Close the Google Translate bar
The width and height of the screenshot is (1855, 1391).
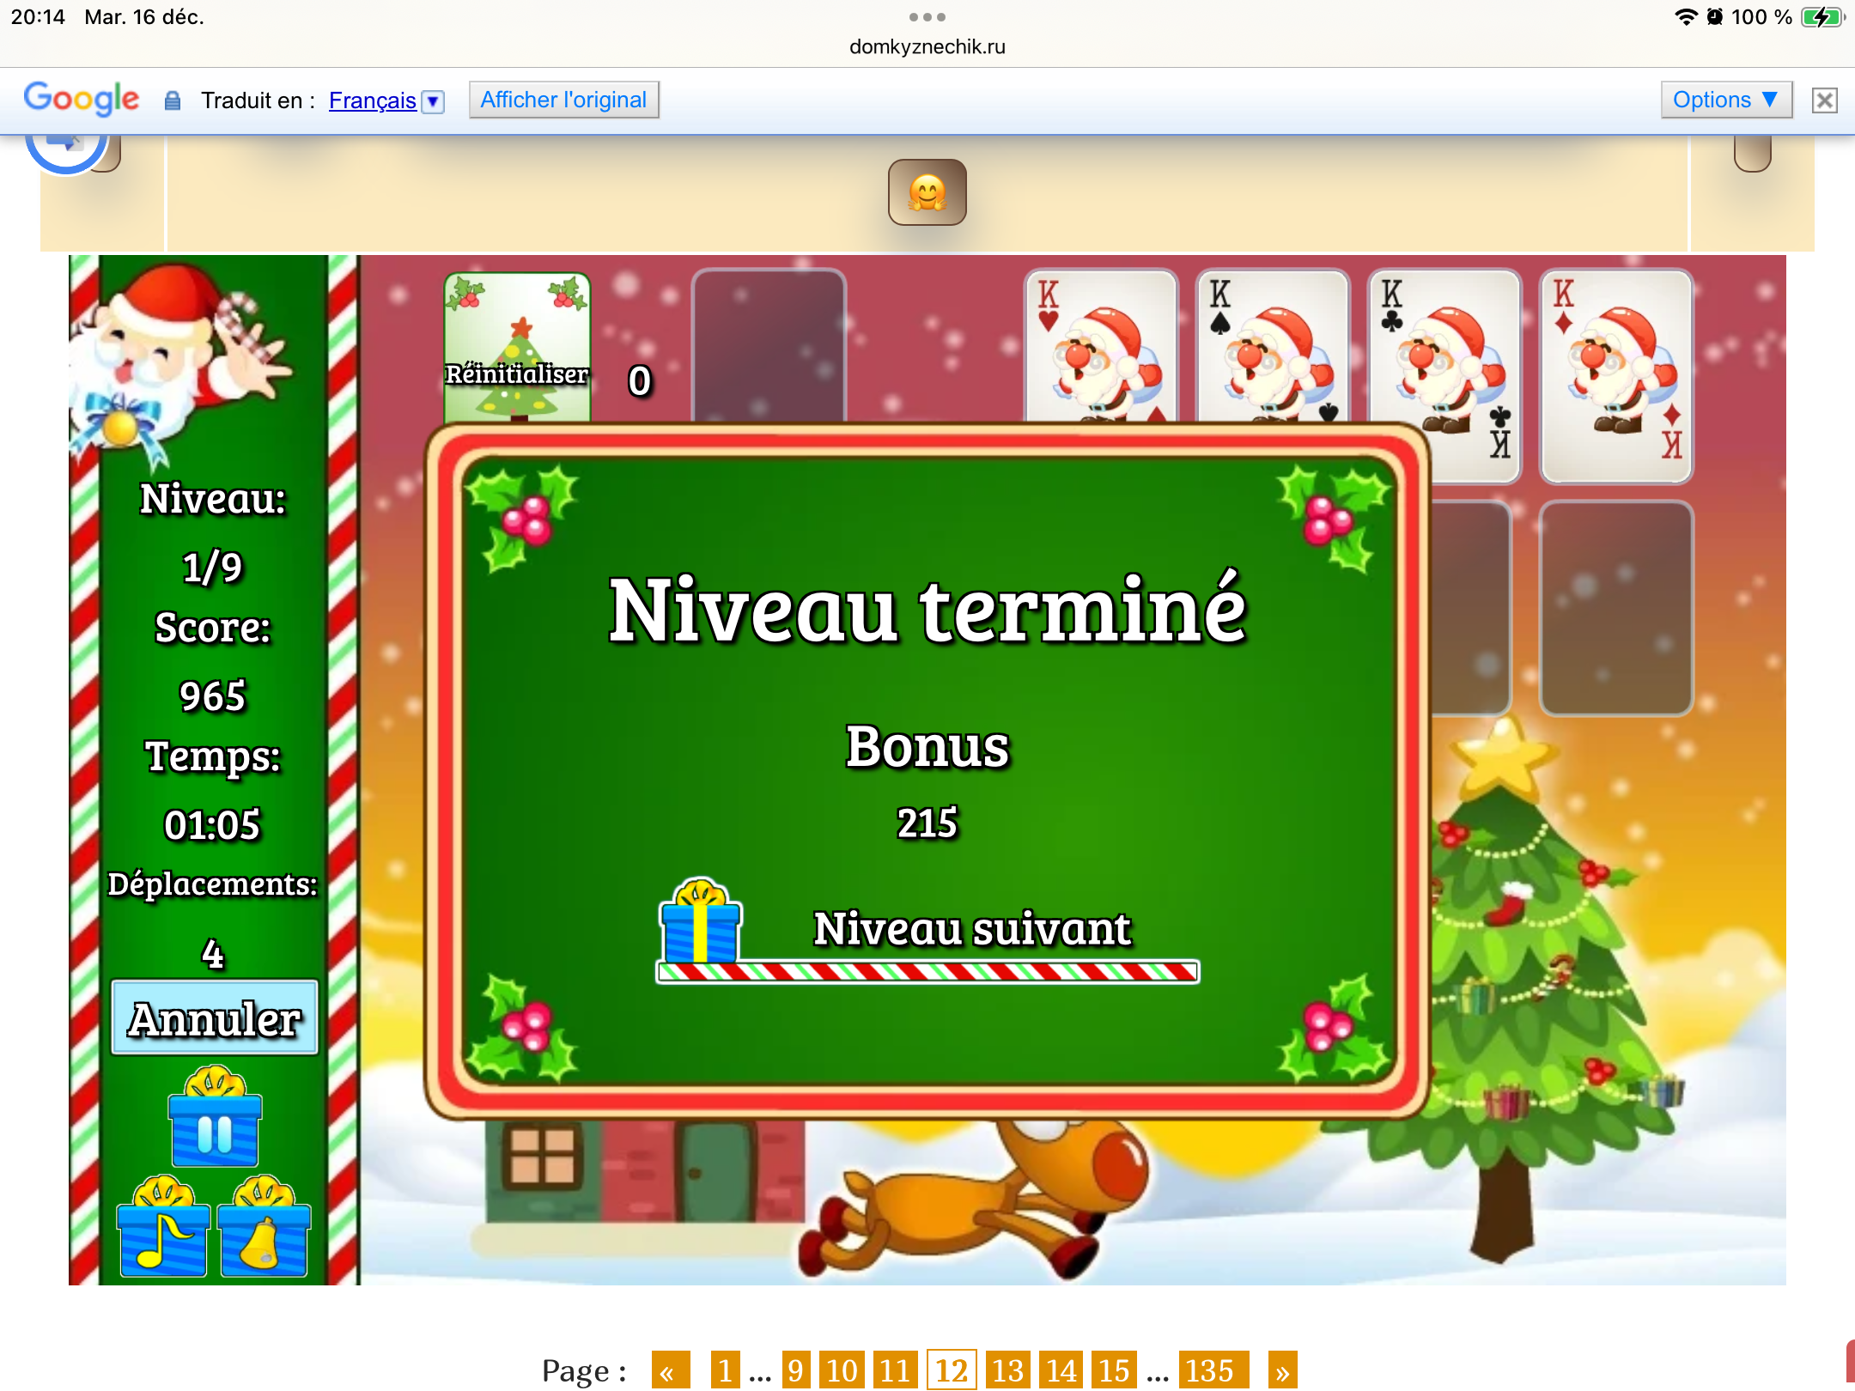pos(1824,100)
